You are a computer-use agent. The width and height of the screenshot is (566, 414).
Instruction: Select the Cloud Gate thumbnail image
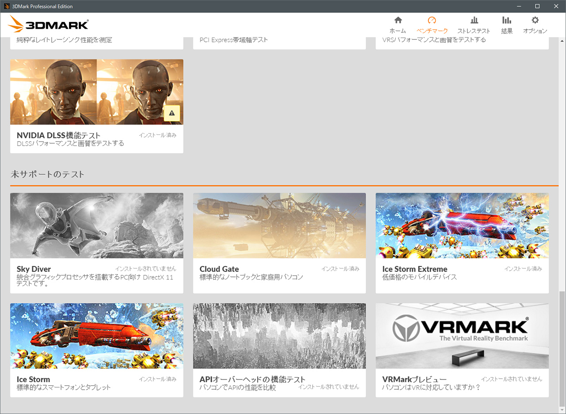click(x=279, y=226)
